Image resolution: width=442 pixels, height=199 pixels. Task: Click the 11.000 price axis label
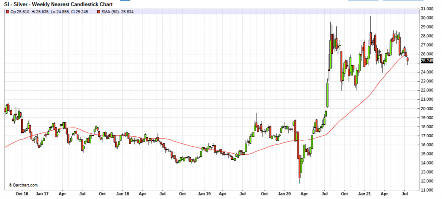coord(427,190)
